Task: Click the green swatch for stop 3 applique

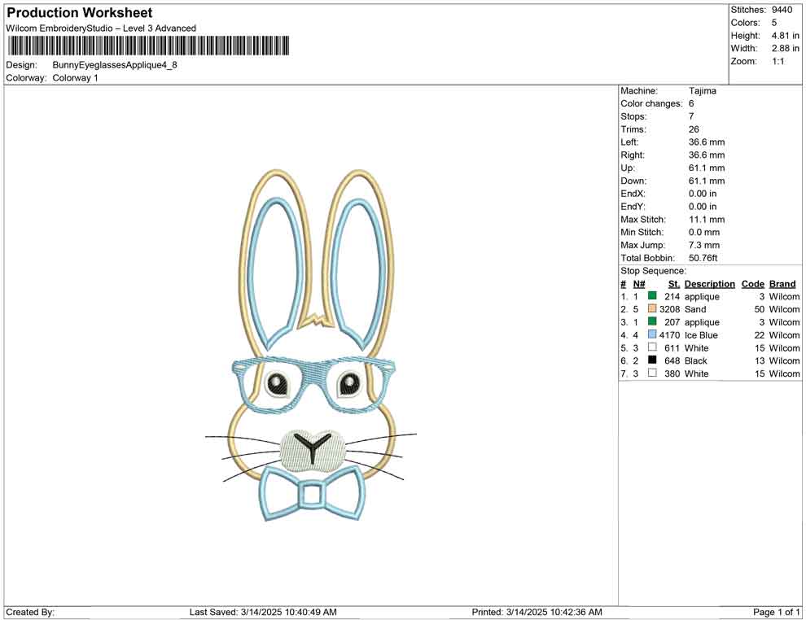Action: tap(652, 321)
